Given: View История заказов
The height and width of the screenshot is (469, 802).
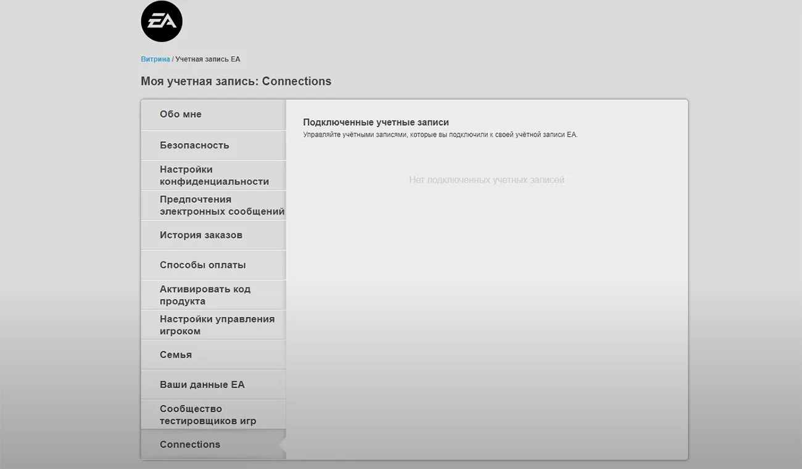Looking at the screenshot, I should 213,235.
